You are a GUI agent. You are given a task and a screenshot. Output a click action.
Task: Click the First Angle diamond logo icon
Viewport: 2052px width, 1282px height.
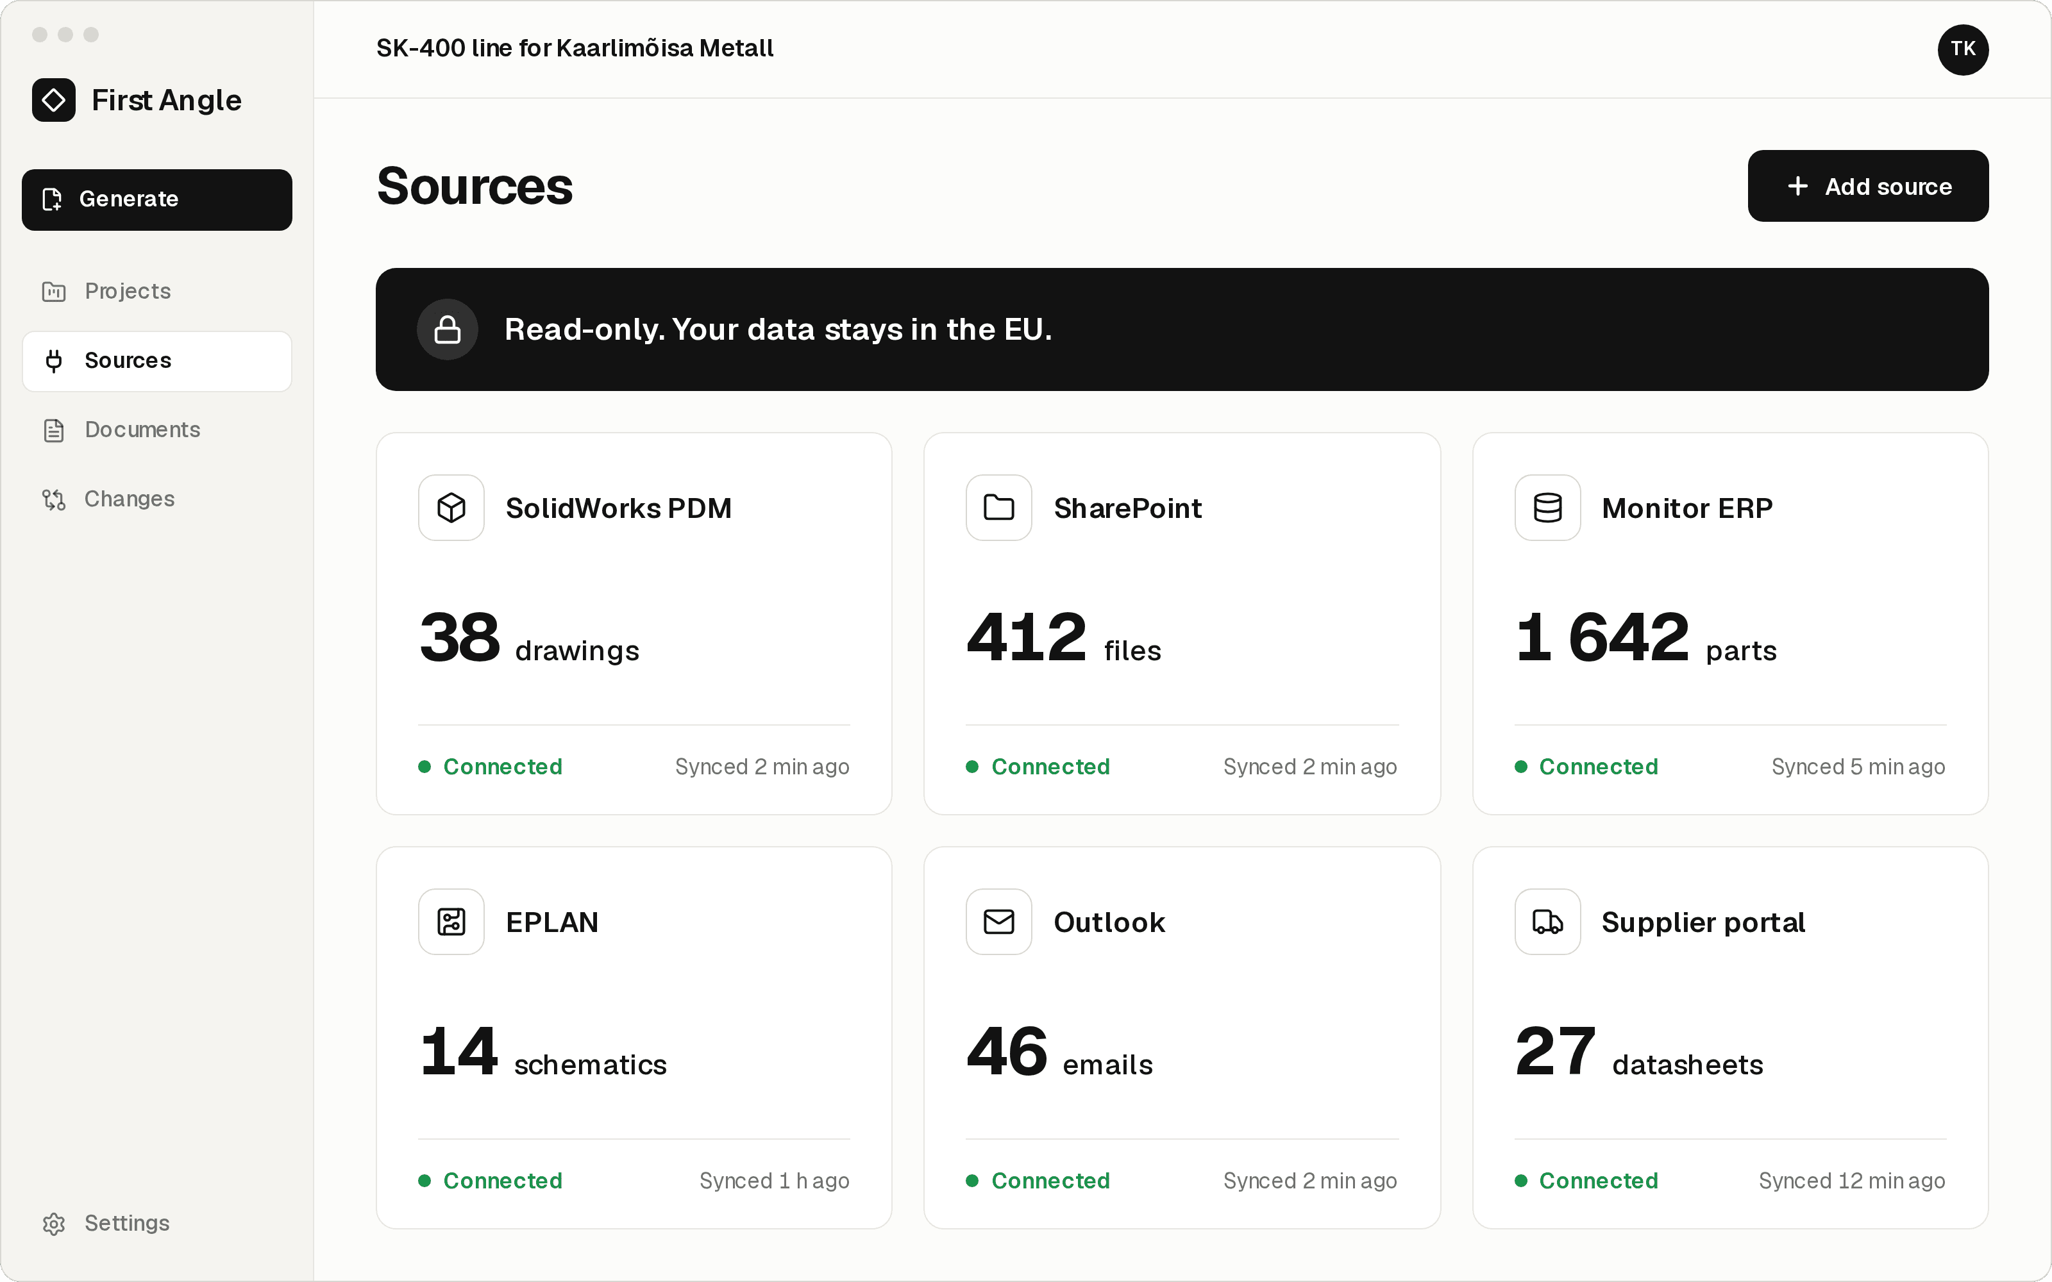pyautogui.click(x=53, y=100)
